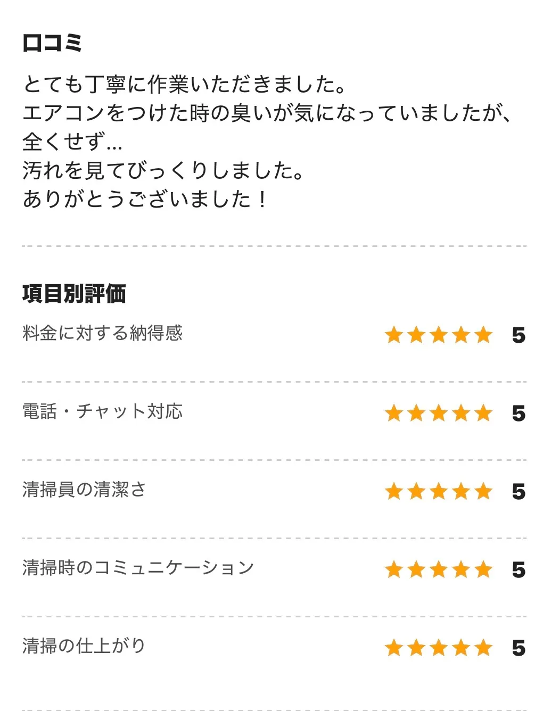The width and height of the screenshot is (551, 711).
Task: Click third star of 清掃時のコミュニケーション rating
Action: (439, 570)
